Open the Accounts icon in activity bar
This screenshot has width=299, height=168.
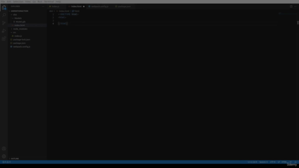pyautogui.click(x=4, y=148)
